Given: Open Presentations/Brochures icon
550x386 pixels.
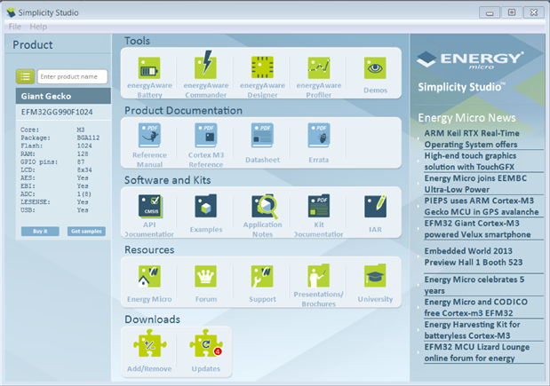Looking at the screenshot, I should pos(319,275).
